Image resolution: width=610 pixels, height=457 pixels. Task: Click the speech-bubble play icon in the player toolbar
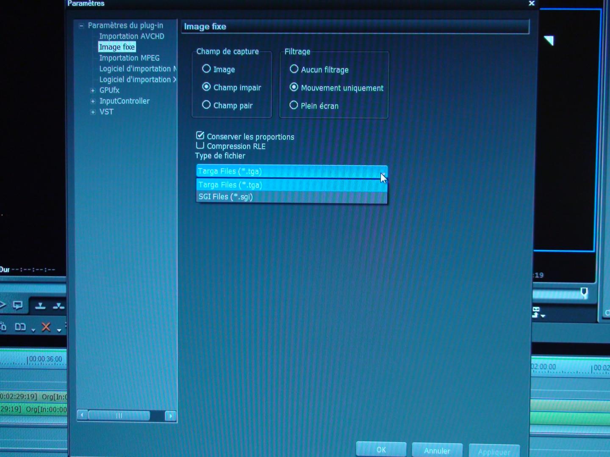click(x=17, y=305)
